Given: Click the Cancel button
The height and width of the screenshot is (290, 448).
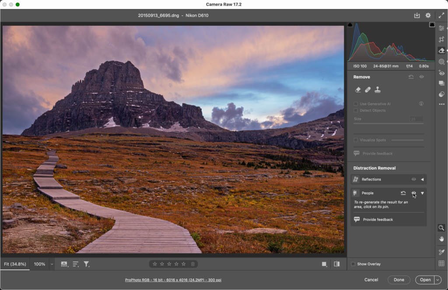Looking at the screenshot, I should [x=371, y=280].
